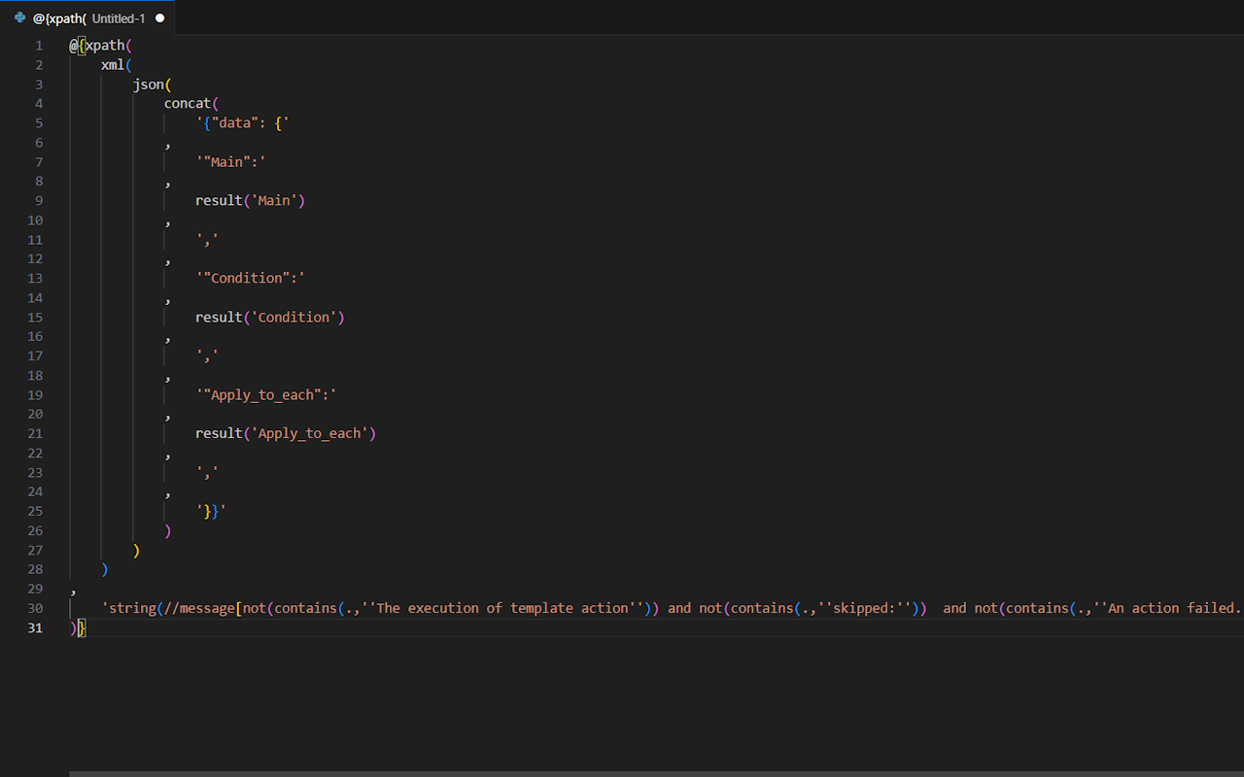This screenshot has height=777, width=1244.
Task: Click the Python file icon in the tab
Action: (19, 17)
